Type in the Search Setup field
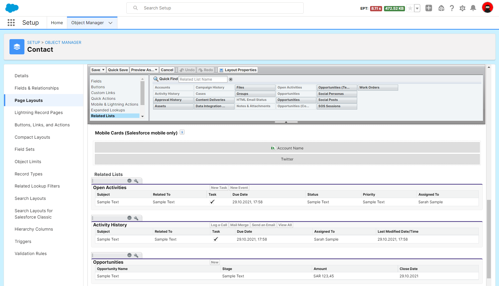This screenshot has height=286, width=499. 215,8
